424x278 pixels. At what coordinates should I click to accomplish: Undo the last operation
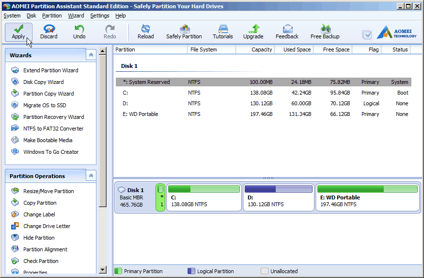[x=79, y=32]
